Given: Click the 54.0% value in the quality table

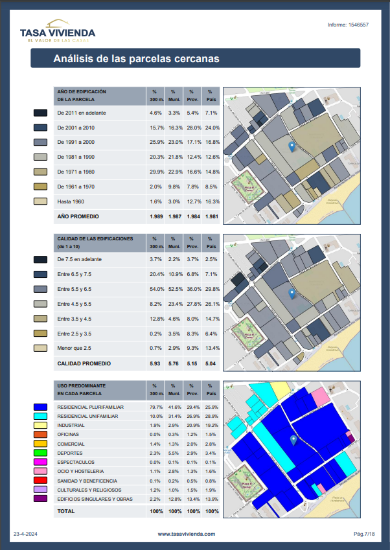Looking at the screenshot, I should pos(157,289).
